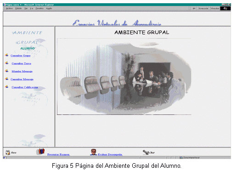
Task: Open the Chat icon in bottom bar
Action: (146, 152)
